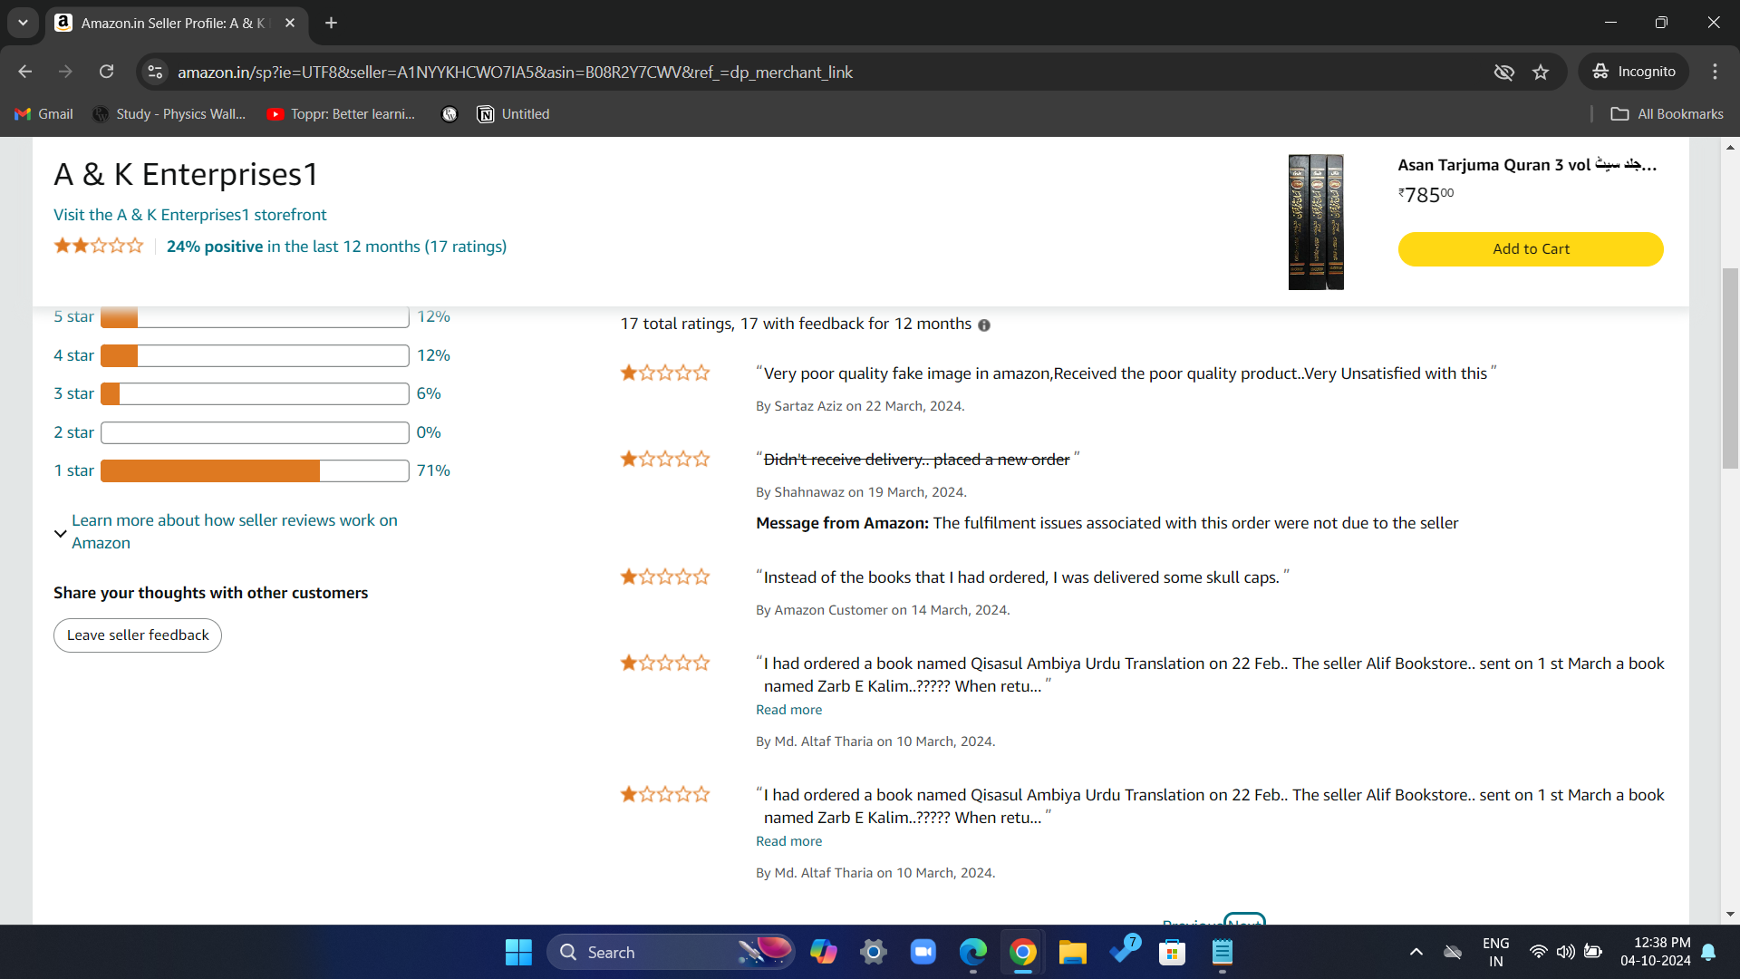1740x979 pixels.
Task: Click the 24% positive ratings link
Action: pyautogui.click(x=336, y=247)
